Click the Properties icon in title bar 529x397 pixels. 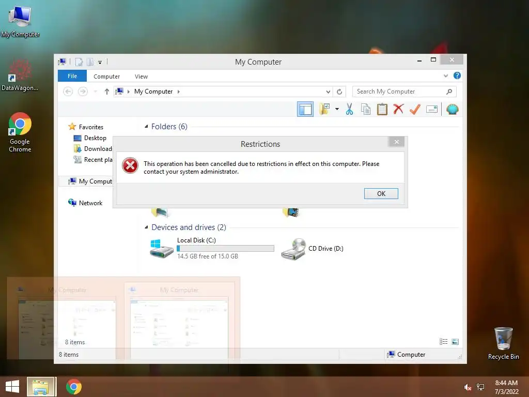tap(79, 62)
